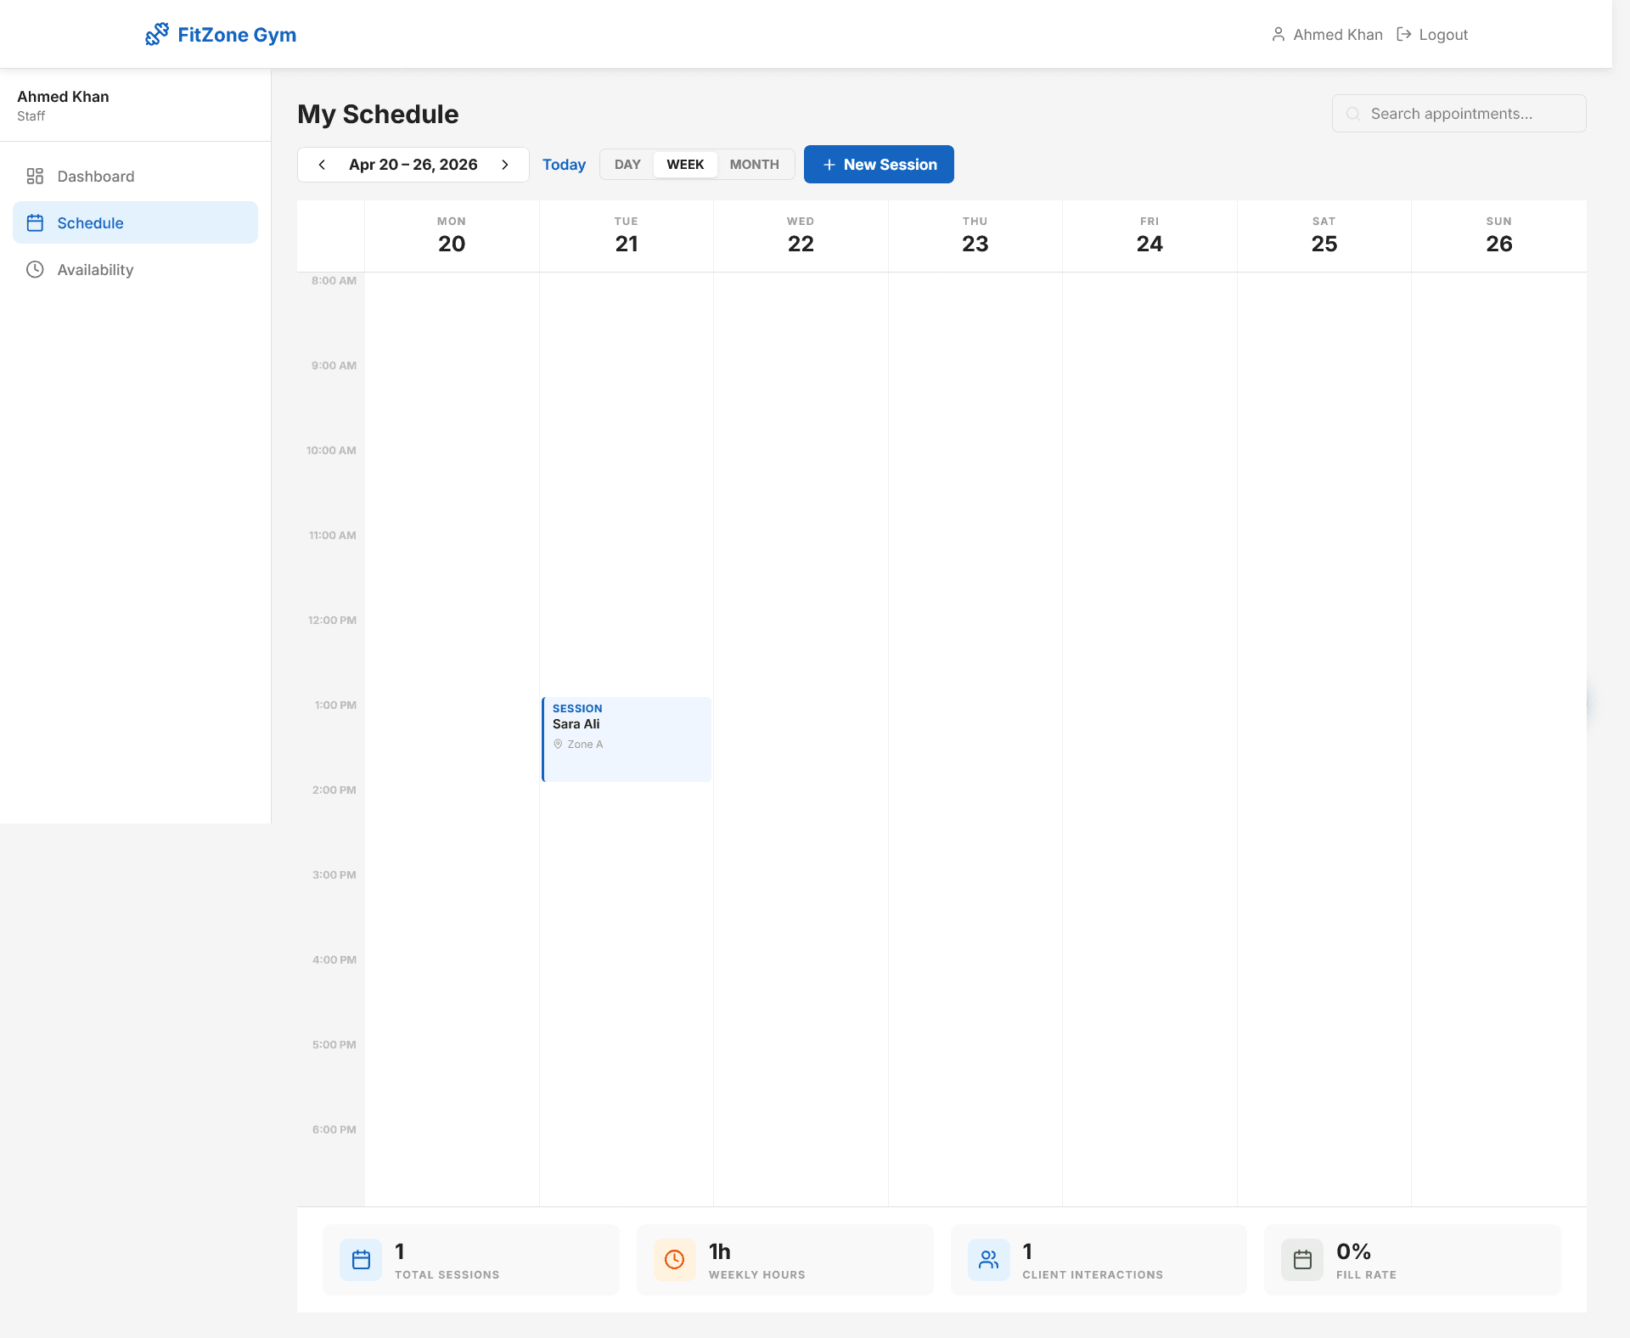
Task: Open the Apr 20 – 26, 2026 date range selector
Action: pos(413,164)
